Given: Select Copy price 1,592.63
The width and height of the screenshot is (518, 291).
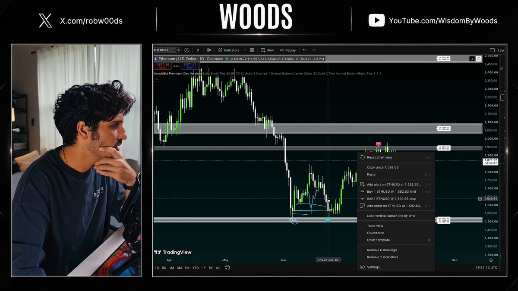Looking at the screenshot, I should click(396, 167).
